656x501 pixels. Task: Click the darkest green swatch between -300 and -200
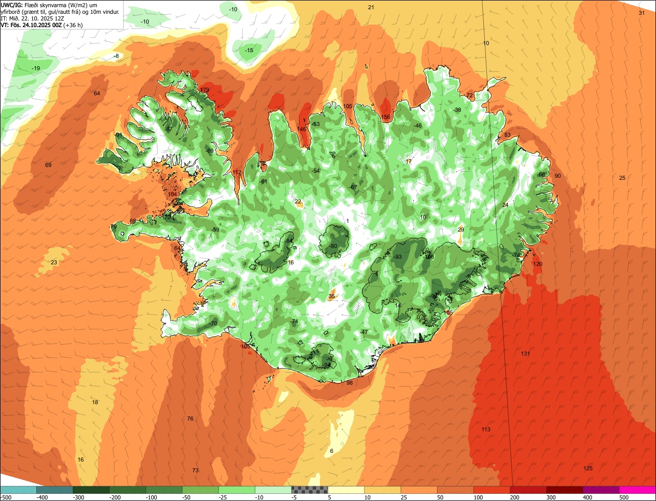click(x=91, y=490)
